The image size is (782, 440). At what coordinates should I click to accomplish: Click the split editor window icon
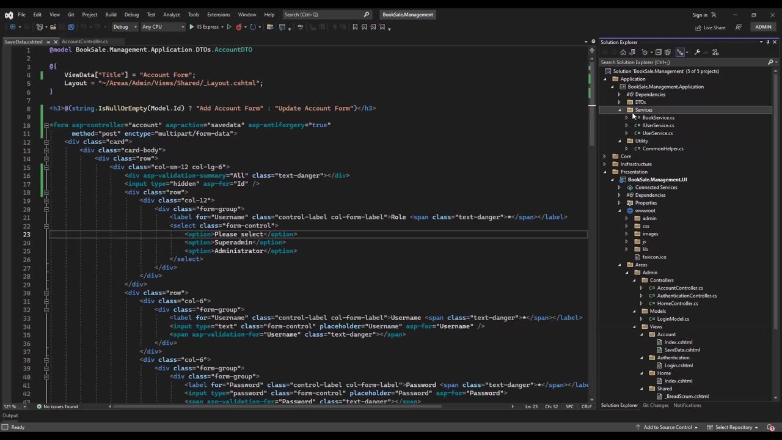point(592,50)
